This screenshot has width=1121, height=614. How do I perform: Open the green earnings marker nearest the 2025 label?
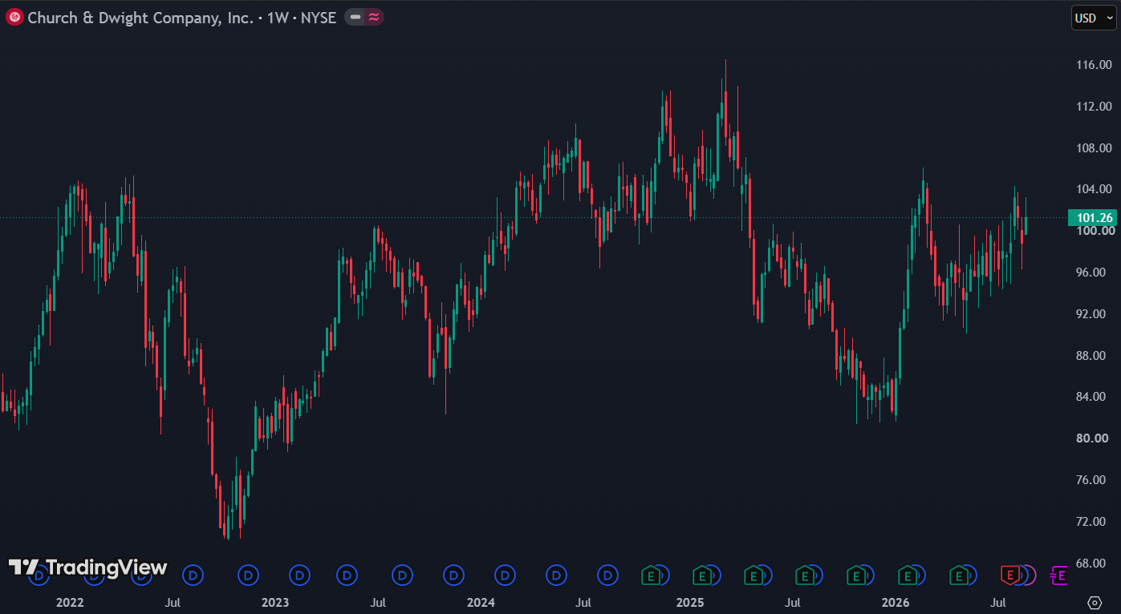coord(702,575)
